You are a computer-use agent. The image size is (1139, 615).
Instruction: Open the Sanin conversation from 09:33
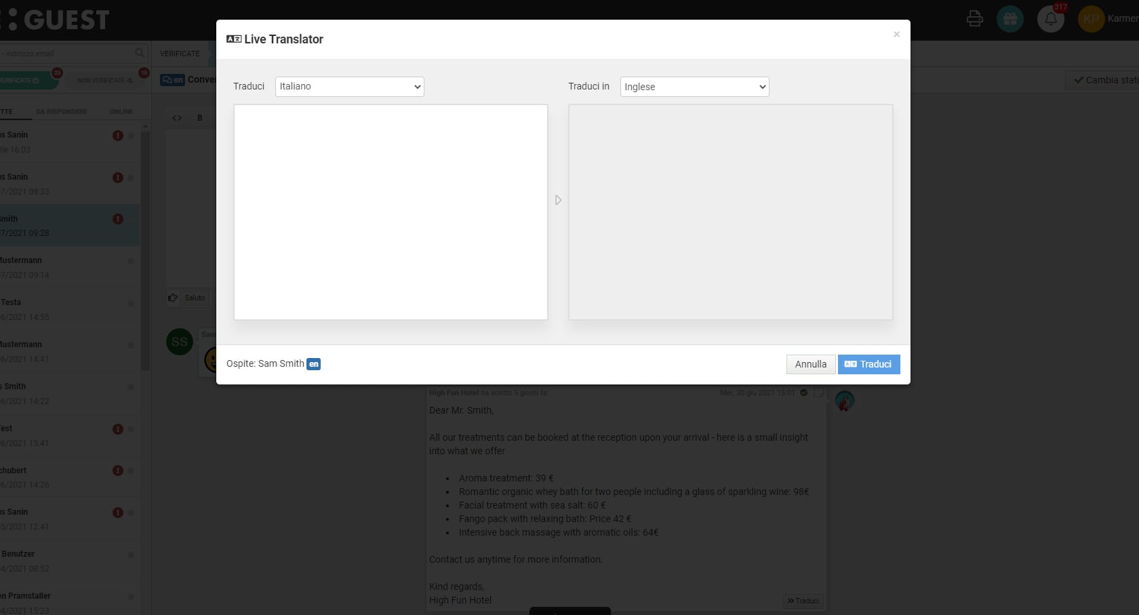pyautogui.click(x=70, y=184)
